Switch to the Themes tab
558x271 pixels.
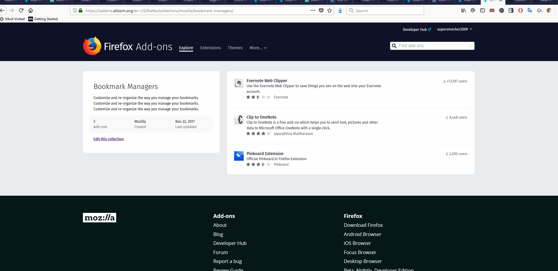point(235,48)
